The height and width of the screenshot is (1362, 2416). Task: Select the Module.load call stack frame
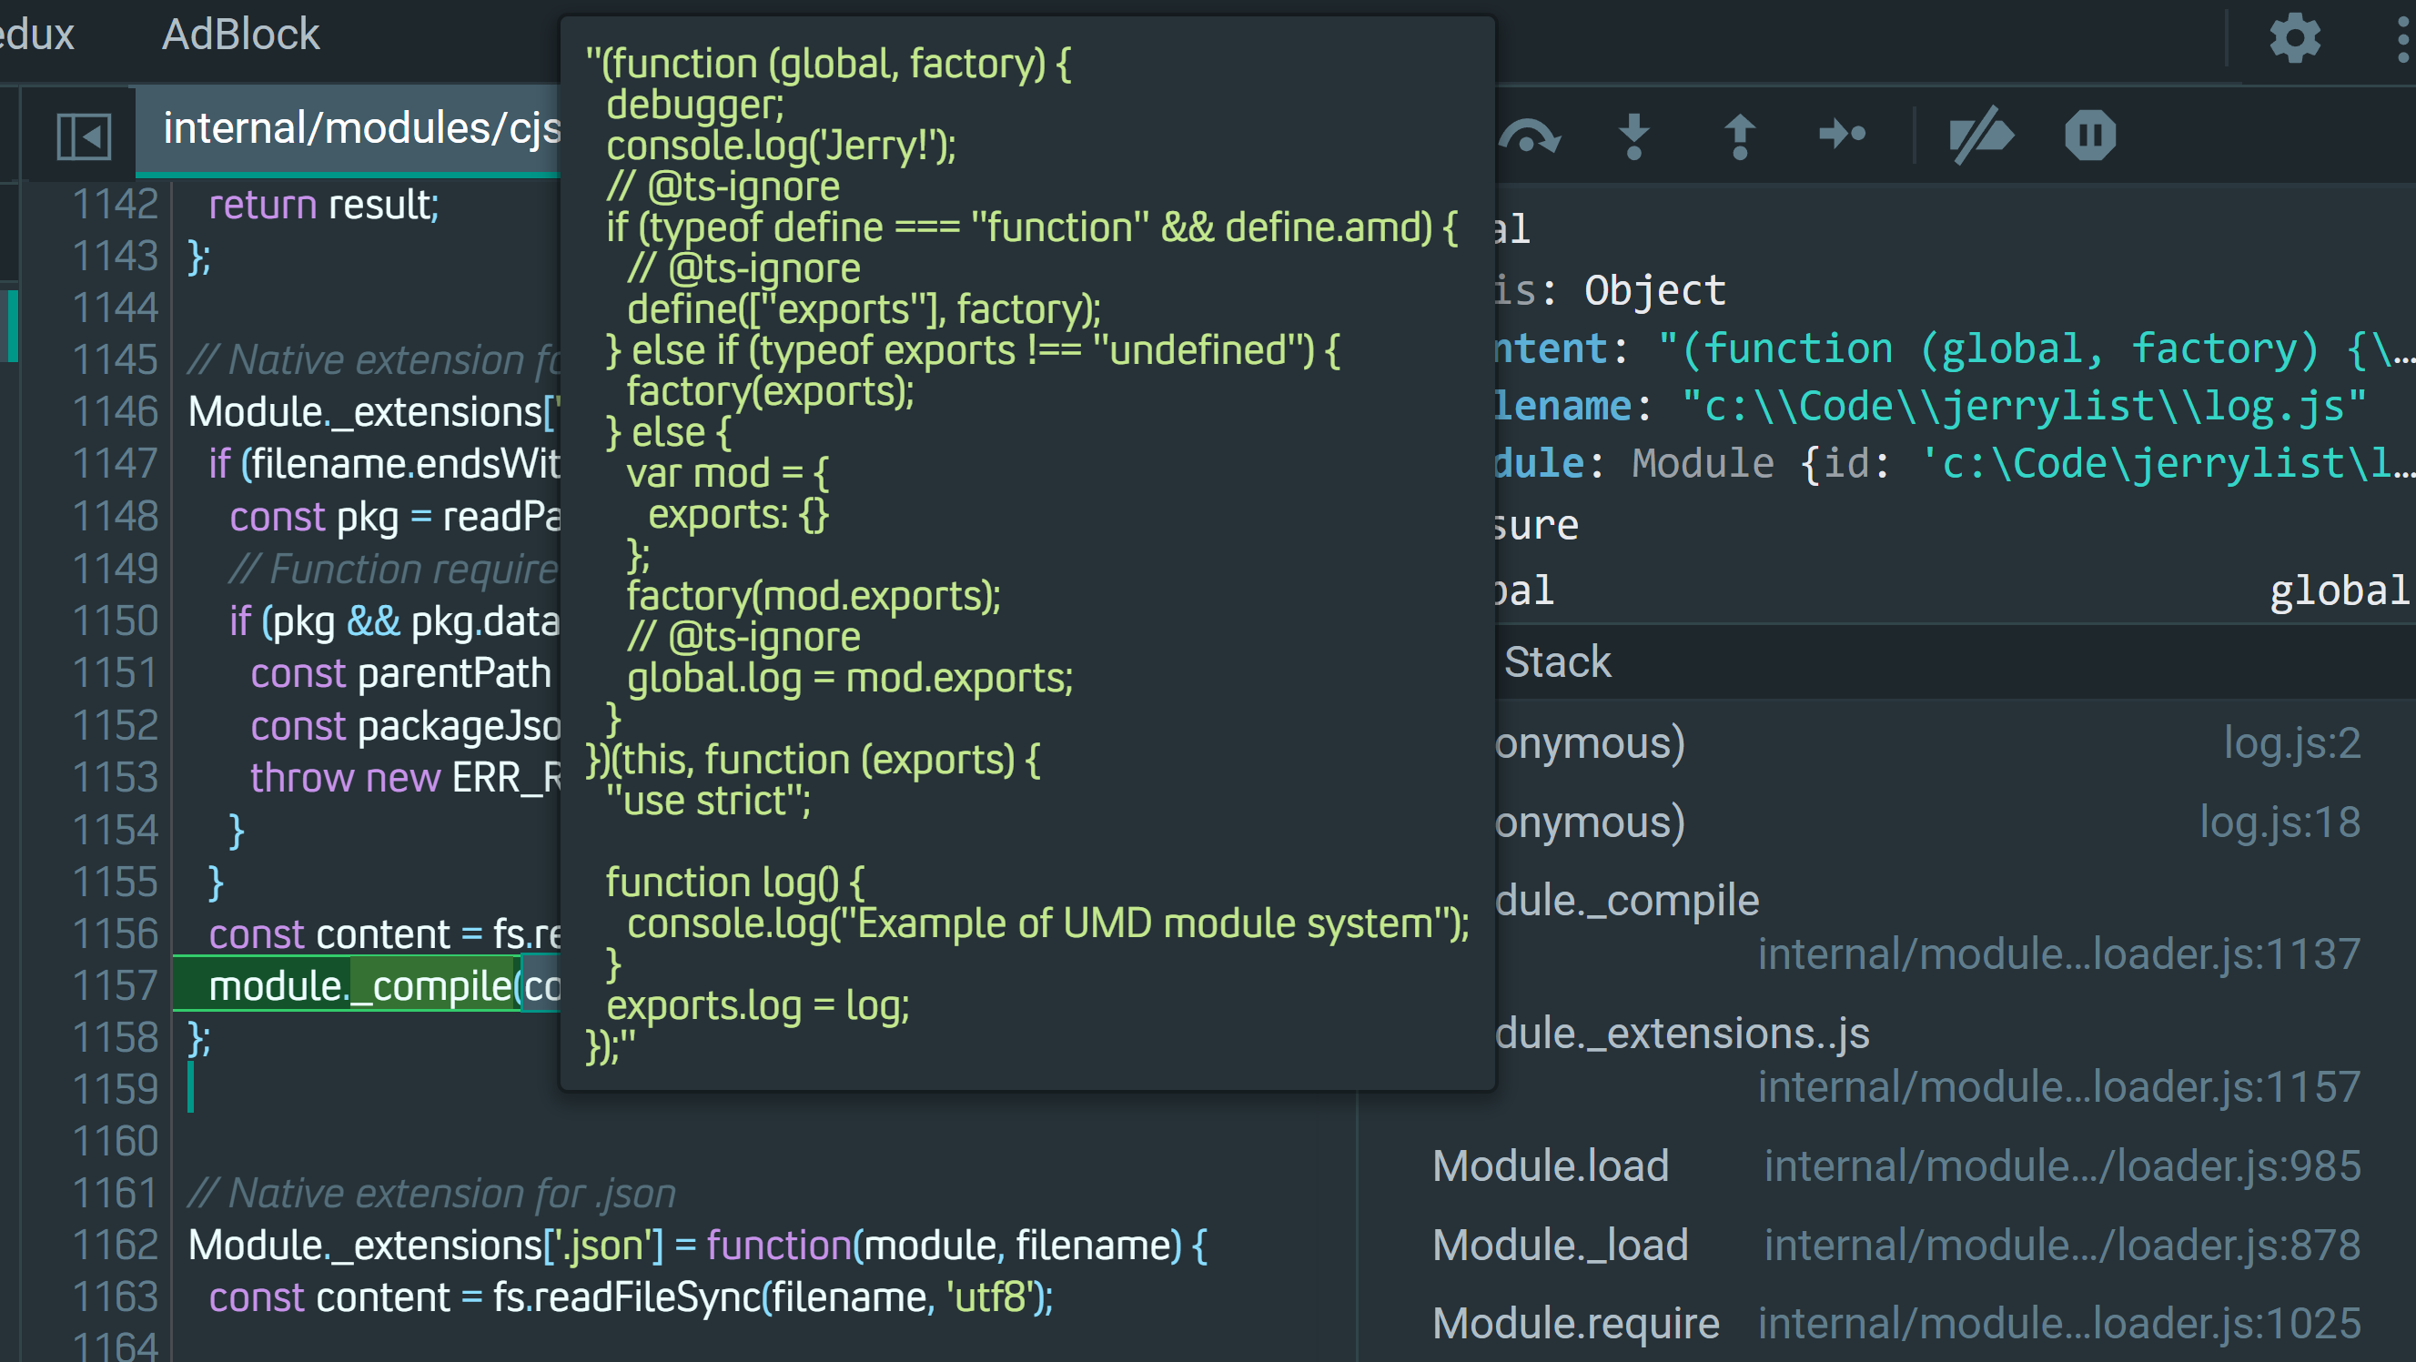coord(1551,1166)
